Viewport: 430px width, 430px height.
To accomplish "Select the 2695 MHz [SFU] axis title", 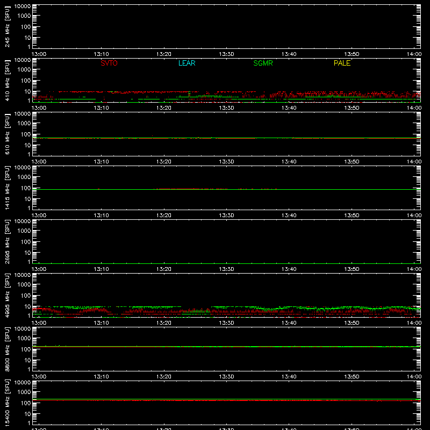I will point(7,241).
